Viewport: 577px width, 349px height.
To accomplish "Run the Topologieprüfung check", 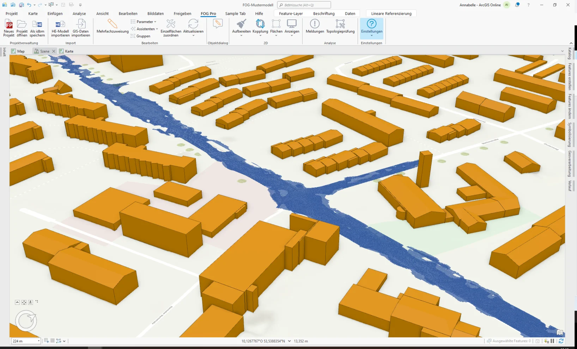I will 340,26.
